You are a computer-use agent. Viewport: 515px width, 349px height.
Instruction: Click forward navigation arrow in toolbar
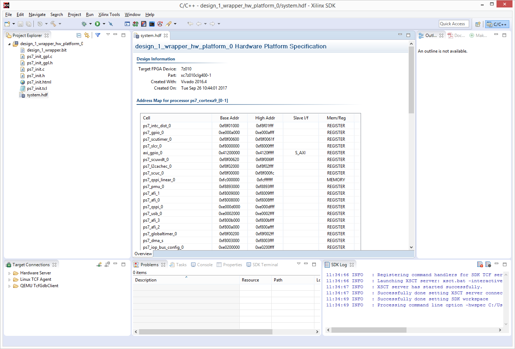coord(212,24)
